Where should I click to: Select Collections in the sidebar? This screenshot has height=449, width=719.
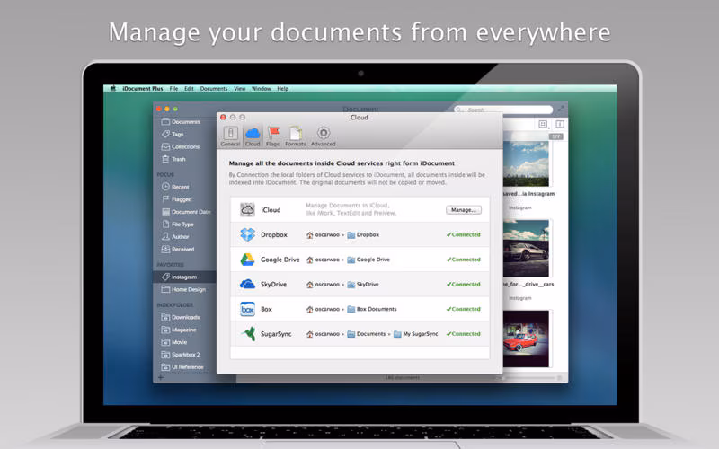[x=181, y=146]
